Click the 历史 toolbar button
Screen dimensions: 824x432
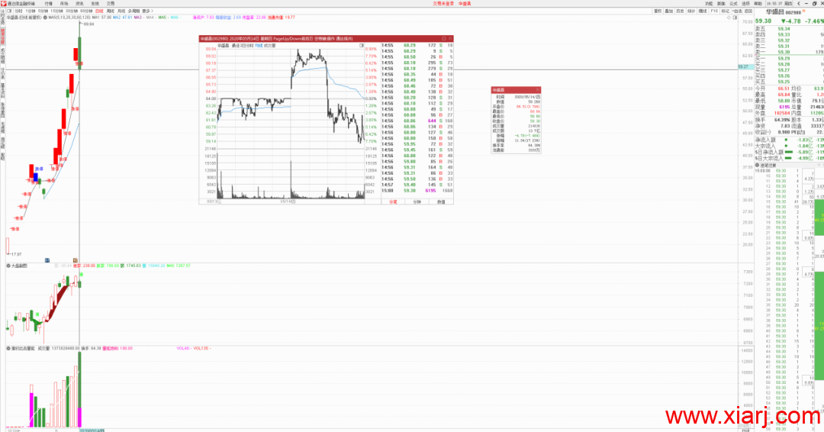click(x=680, y=11)
